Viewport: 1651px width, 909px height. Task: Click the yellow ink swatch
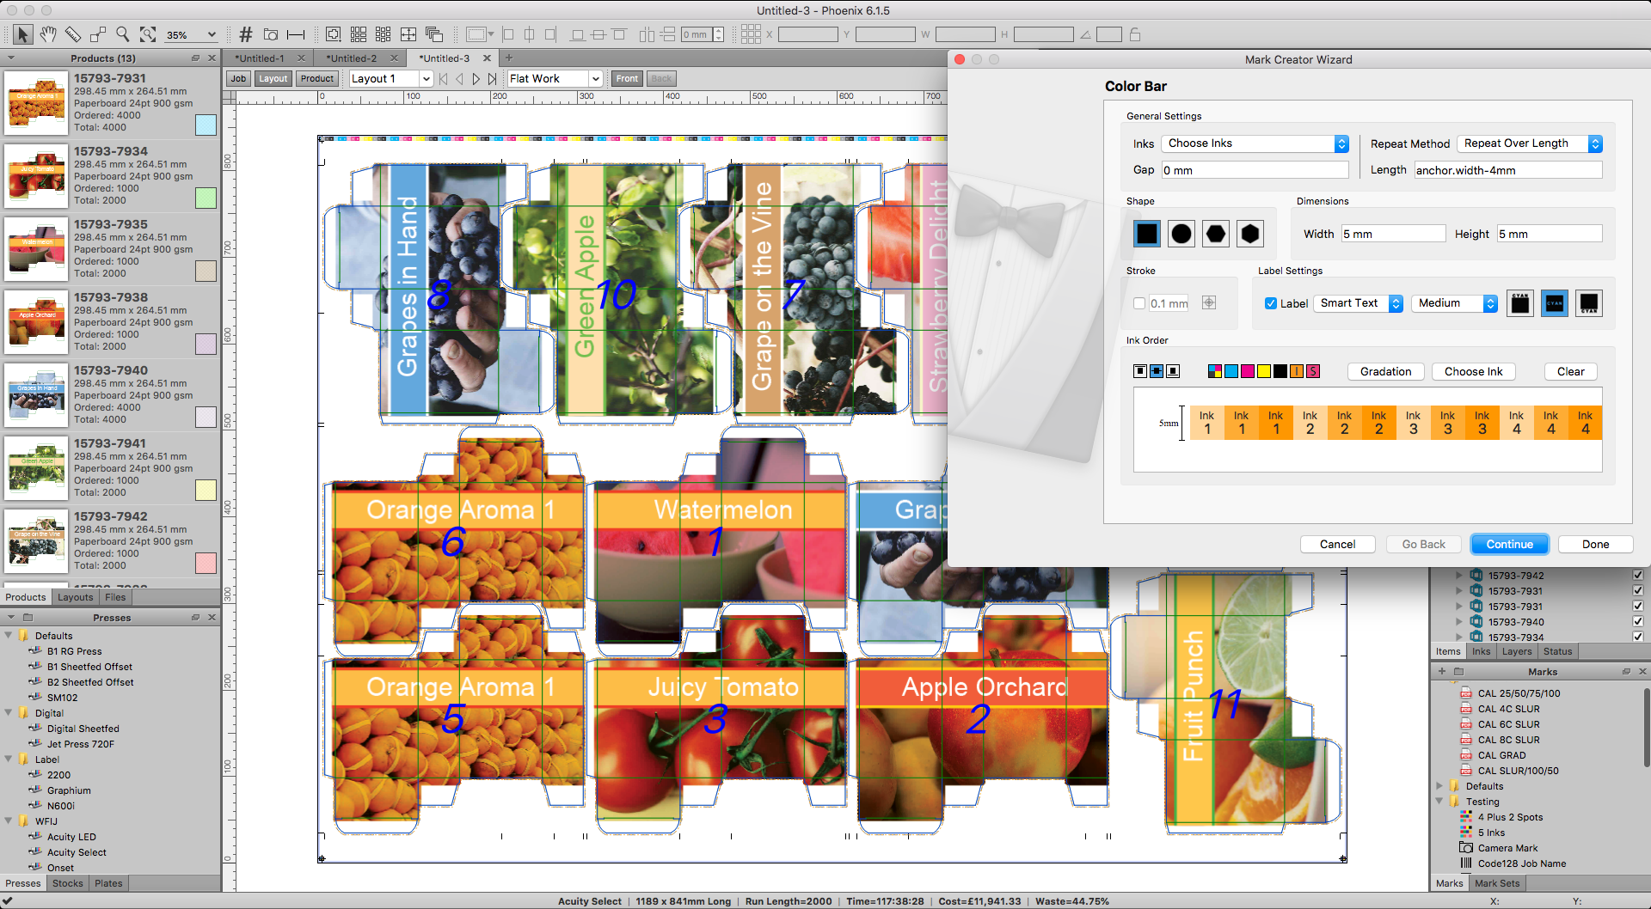pyautogui.click(x=1264, y=371)
